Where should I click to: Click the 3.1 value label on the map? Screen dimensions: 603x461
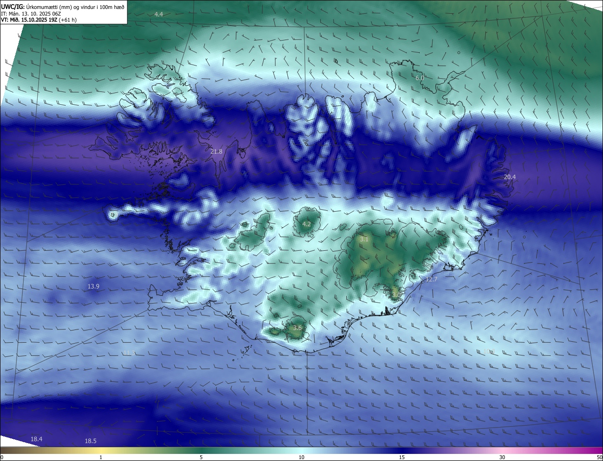tap(364, 239)
